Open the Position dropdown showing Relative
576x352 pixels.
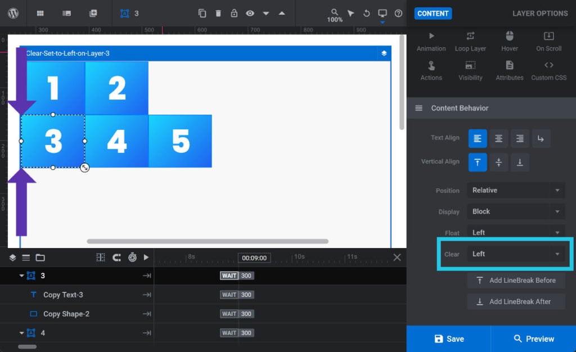coord(516,191)
